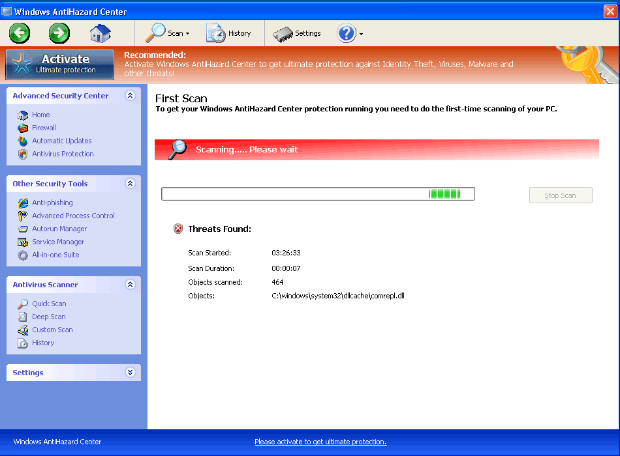
Task: Click the Autorun Manager icon
Action: [x=23, y=229]
